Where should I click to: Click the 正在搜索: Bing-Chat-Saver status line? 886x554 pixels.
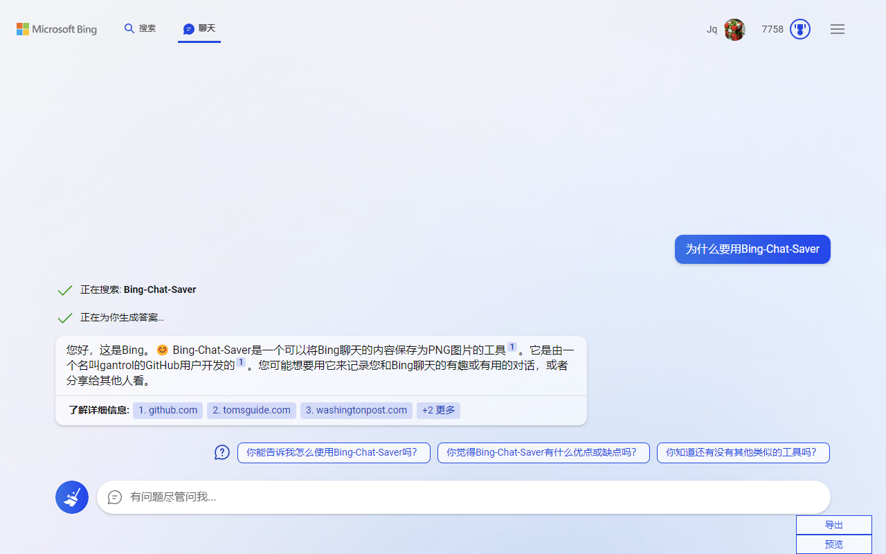(x=138, y=289)
